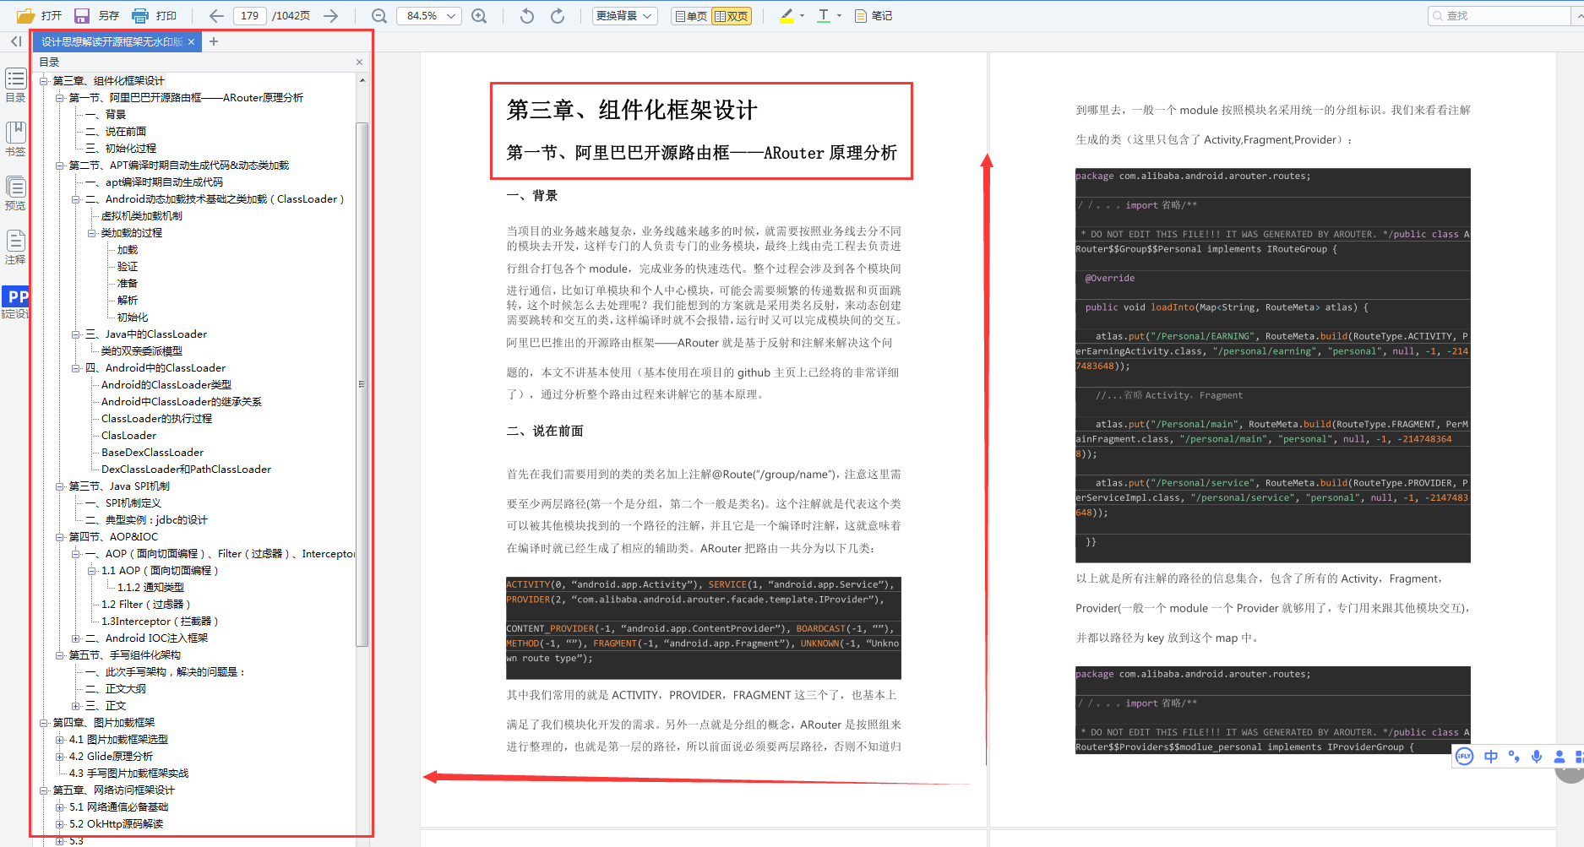Select the yellow highlighter tool
The height and width of the screenshot is (847, 1584).
click(x=787, y=16)
